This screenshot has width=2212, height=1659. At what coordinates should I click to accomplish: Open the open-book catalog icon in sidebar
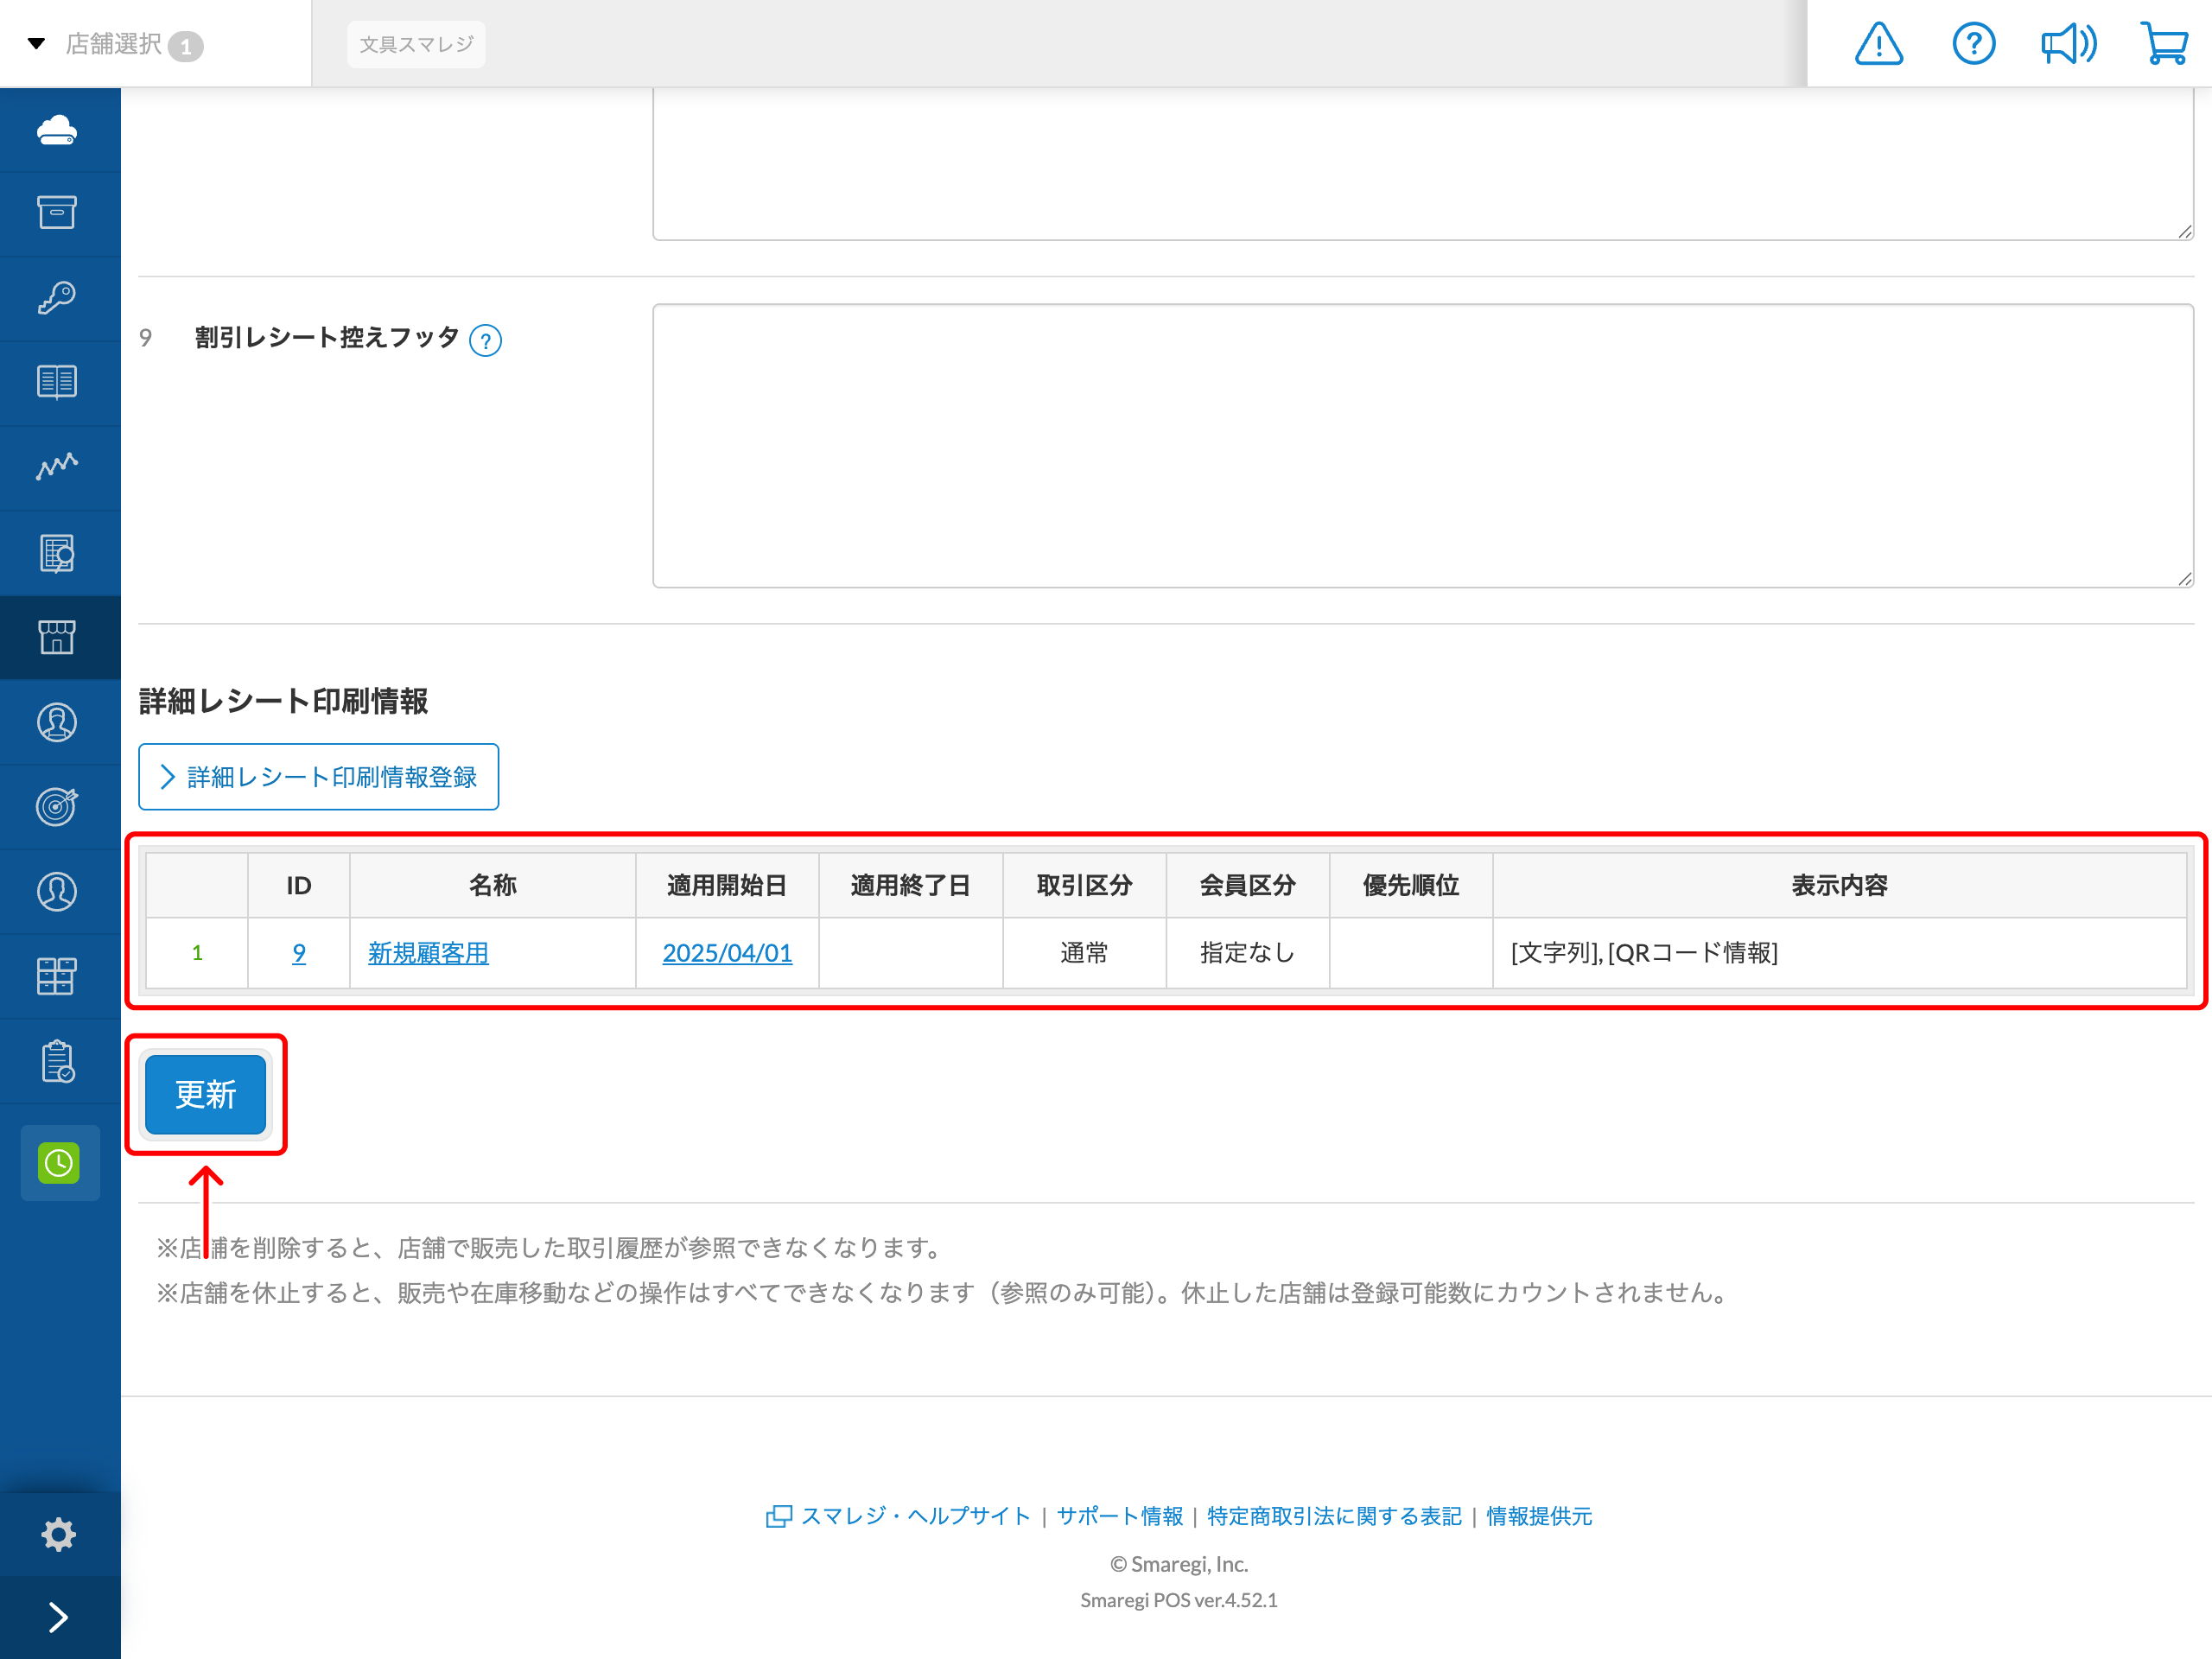[57, 382]
